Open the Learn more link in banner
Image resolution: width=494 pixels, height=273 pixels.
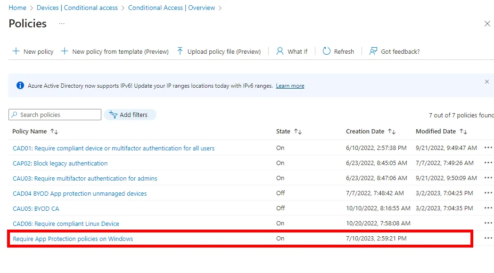290,86
